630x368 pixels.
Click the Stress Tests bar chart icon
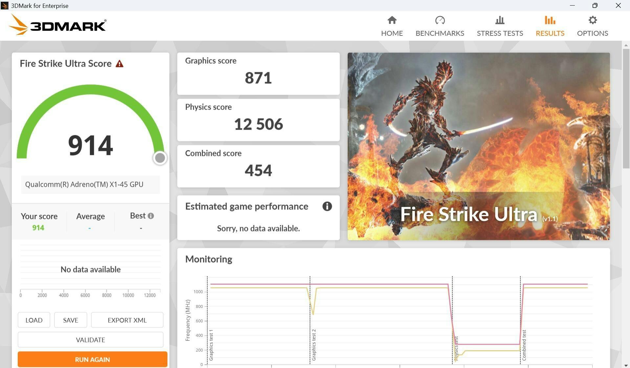coord(500,20)
